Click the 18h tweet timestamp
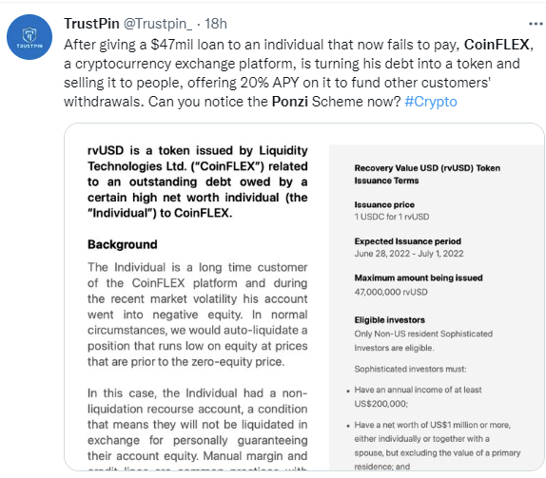The width and height of the screenshot is (546, 478). click(216, 24)
